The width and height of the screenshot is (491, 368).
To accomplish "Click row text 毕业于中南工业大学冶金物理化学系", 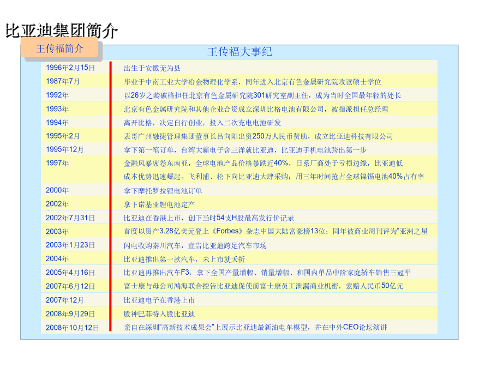I will (181, 82).
